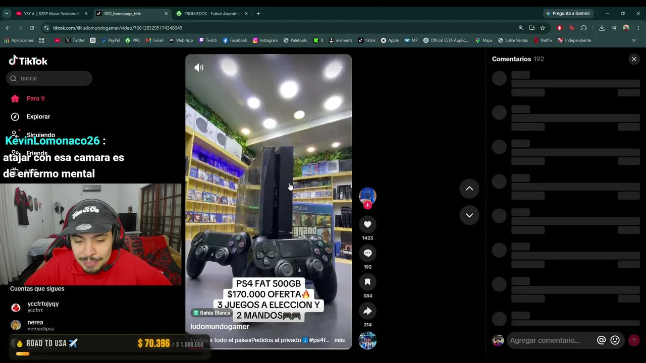Viewport: 646px width, 363px height.
Task: Open the zoom magnifier in address bar
Action: click(x=521, y=28)
